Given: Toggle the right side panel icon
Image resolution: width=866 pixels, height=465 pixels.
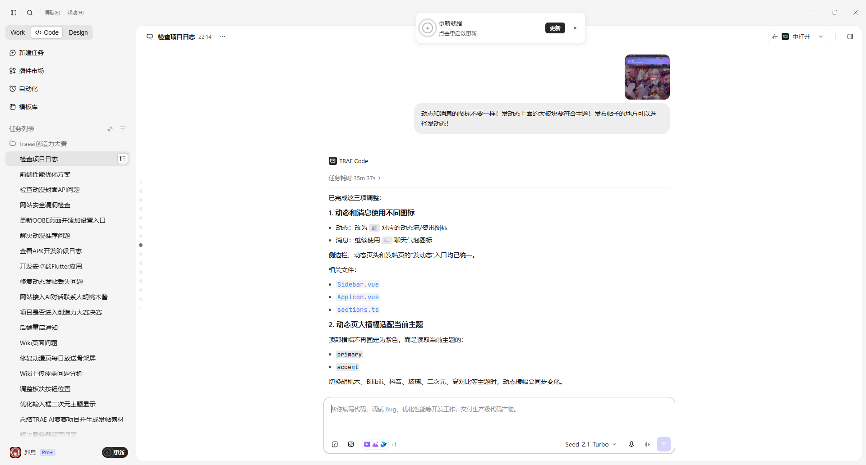Looking at the screenshot, I should 850,36.
